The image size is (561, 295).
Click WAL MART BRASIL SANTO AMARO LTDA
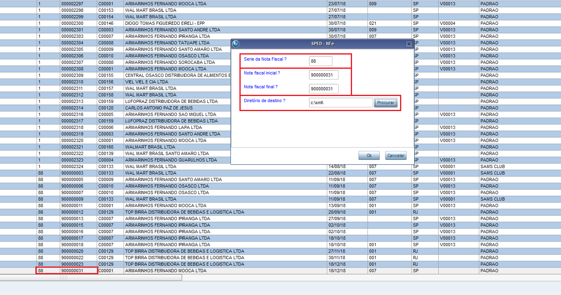pyautogui.click(x=167, y=153)
